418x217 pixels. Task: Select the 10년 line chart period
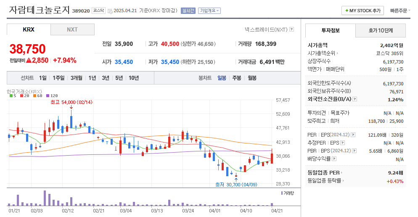(134, 78)
